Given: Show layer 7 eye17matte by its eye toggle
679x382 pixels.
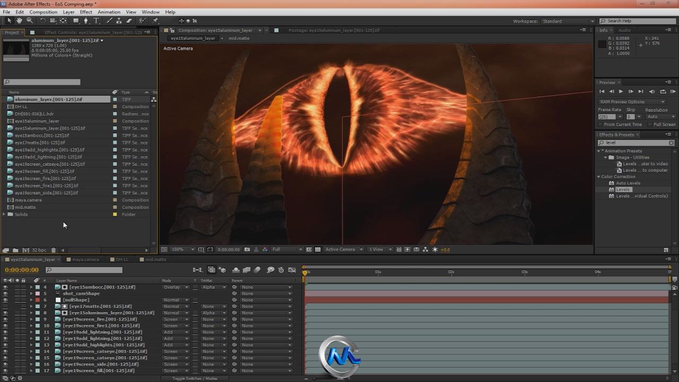Looking at the screenshot, I should click(x=5, y=306).
